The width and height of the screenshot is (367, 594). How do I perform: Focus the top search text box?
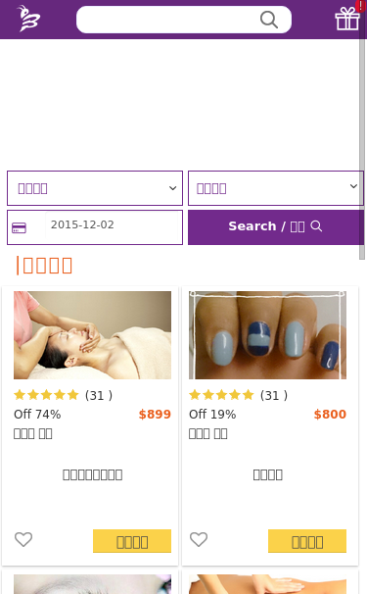(x=184, y=20)
